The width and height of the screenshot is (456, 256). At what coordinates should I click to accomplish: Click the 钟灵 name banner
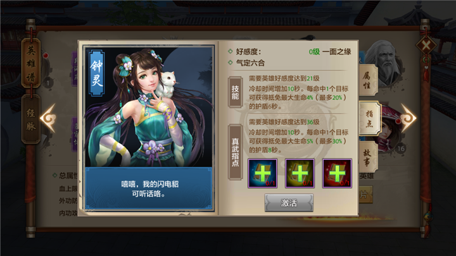tap(96, 73)
